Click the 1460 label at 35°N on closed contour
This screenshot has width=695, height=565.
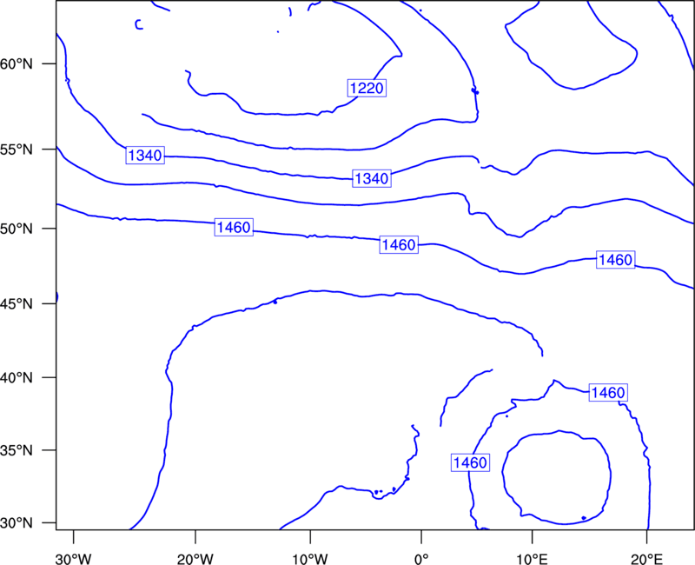[x=470, y=462]
